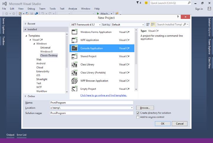
Task: Choose the Class Library template
Action: (x=101, y=65)
